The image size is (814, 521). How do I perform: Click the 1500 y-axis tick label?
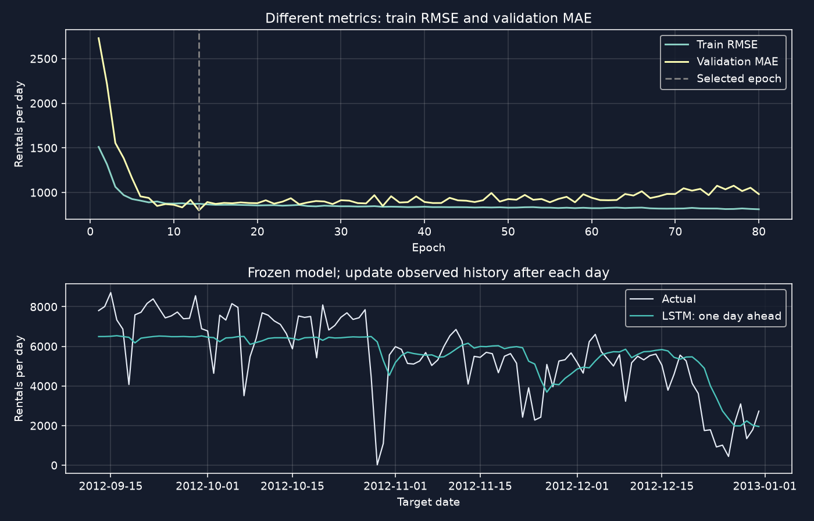(x=45, y=148)
